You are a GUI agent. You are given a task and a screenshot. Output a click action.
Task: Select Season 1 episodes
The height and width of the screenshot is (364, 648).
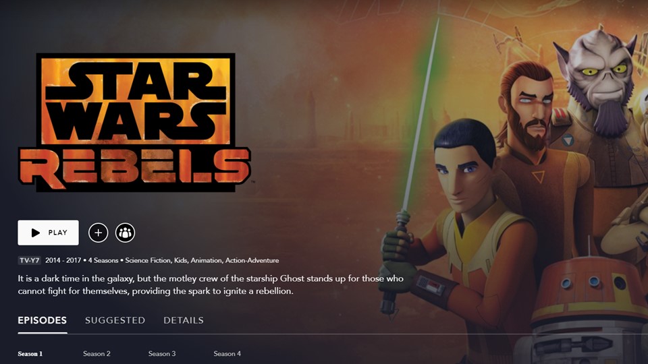coord(30,354)
